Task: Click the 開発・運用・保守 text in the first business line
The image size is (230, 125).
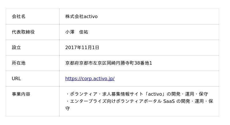Action: pyautogui.click(x=190, y=94)
